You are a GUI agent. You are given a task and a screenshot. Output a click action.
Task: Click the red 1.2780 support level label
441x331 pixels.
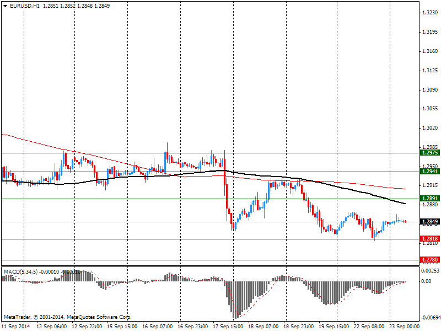coord(429,259)
